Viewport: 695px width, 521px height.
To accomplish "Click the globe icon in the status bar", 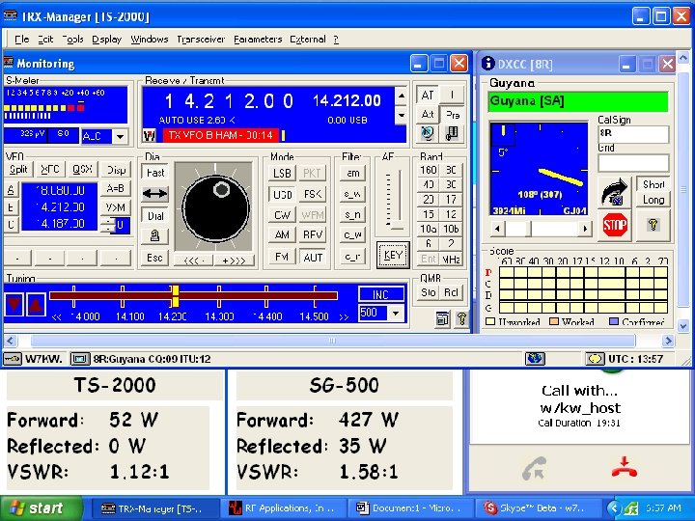I will [535, 358].
